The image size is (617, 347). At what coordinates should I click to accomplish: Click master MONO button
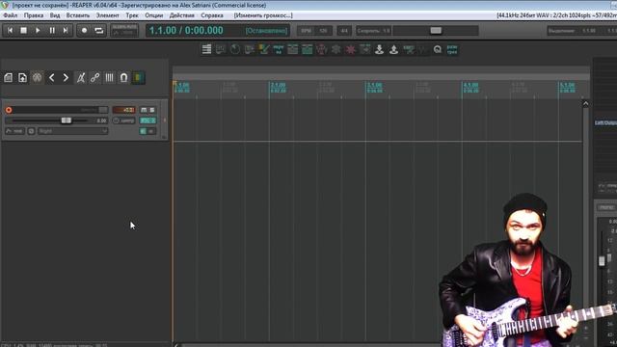tap(606, 207)
